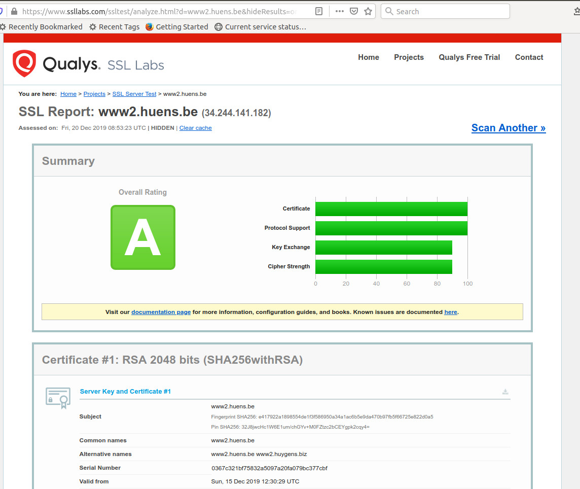This screenshot has width=580, height=489.
Task: Click the certificate illustration icon
Action: pyautogui.click(x=58, y=398)
